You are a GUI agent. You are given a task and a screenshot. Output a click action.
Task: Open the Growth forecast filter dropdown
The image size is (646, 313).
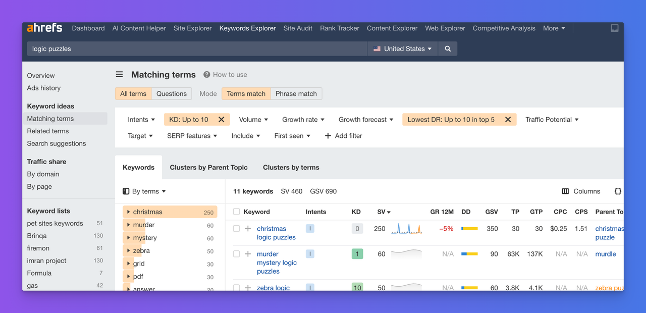[x=366, y=120]
